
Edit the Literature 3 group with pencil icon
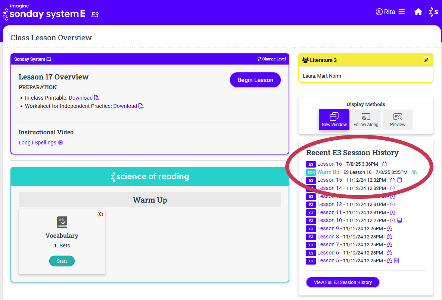[426, 60]
